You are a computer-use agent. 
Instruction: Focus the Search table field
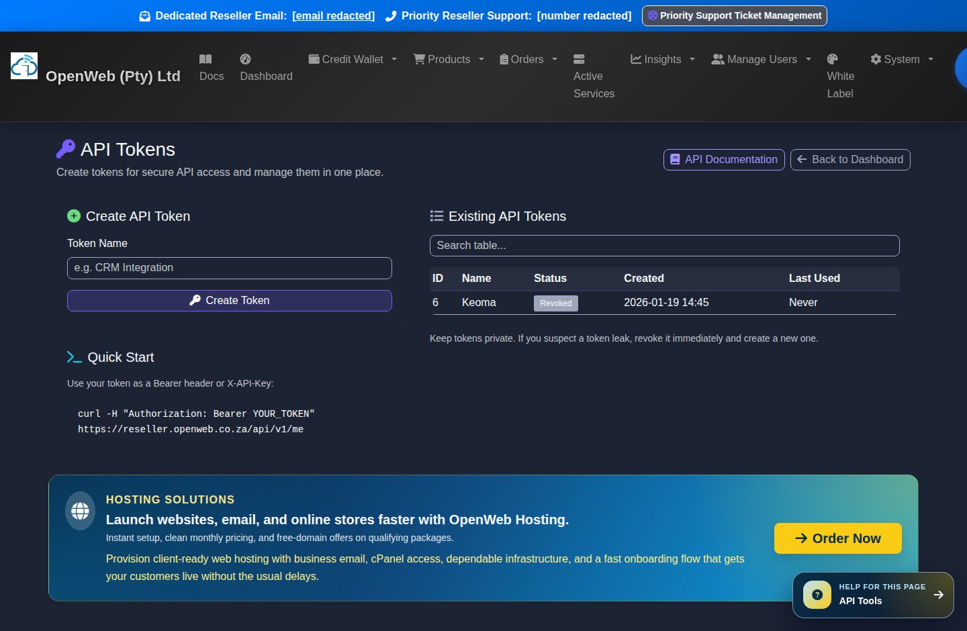[x=665, y=246]
